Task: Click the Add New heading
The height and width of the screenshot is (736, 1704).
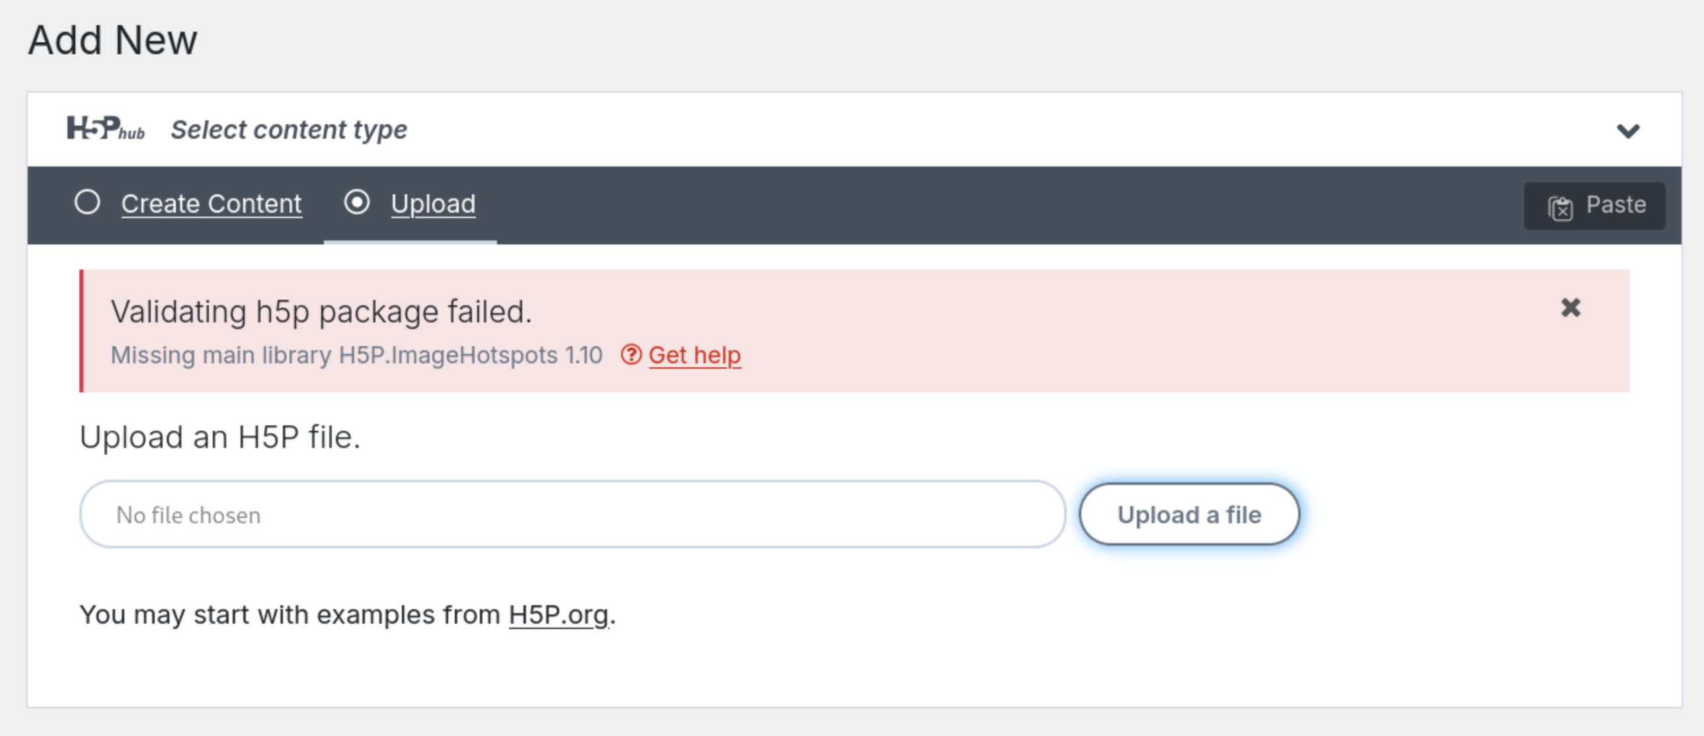Action: click(112, 40)
